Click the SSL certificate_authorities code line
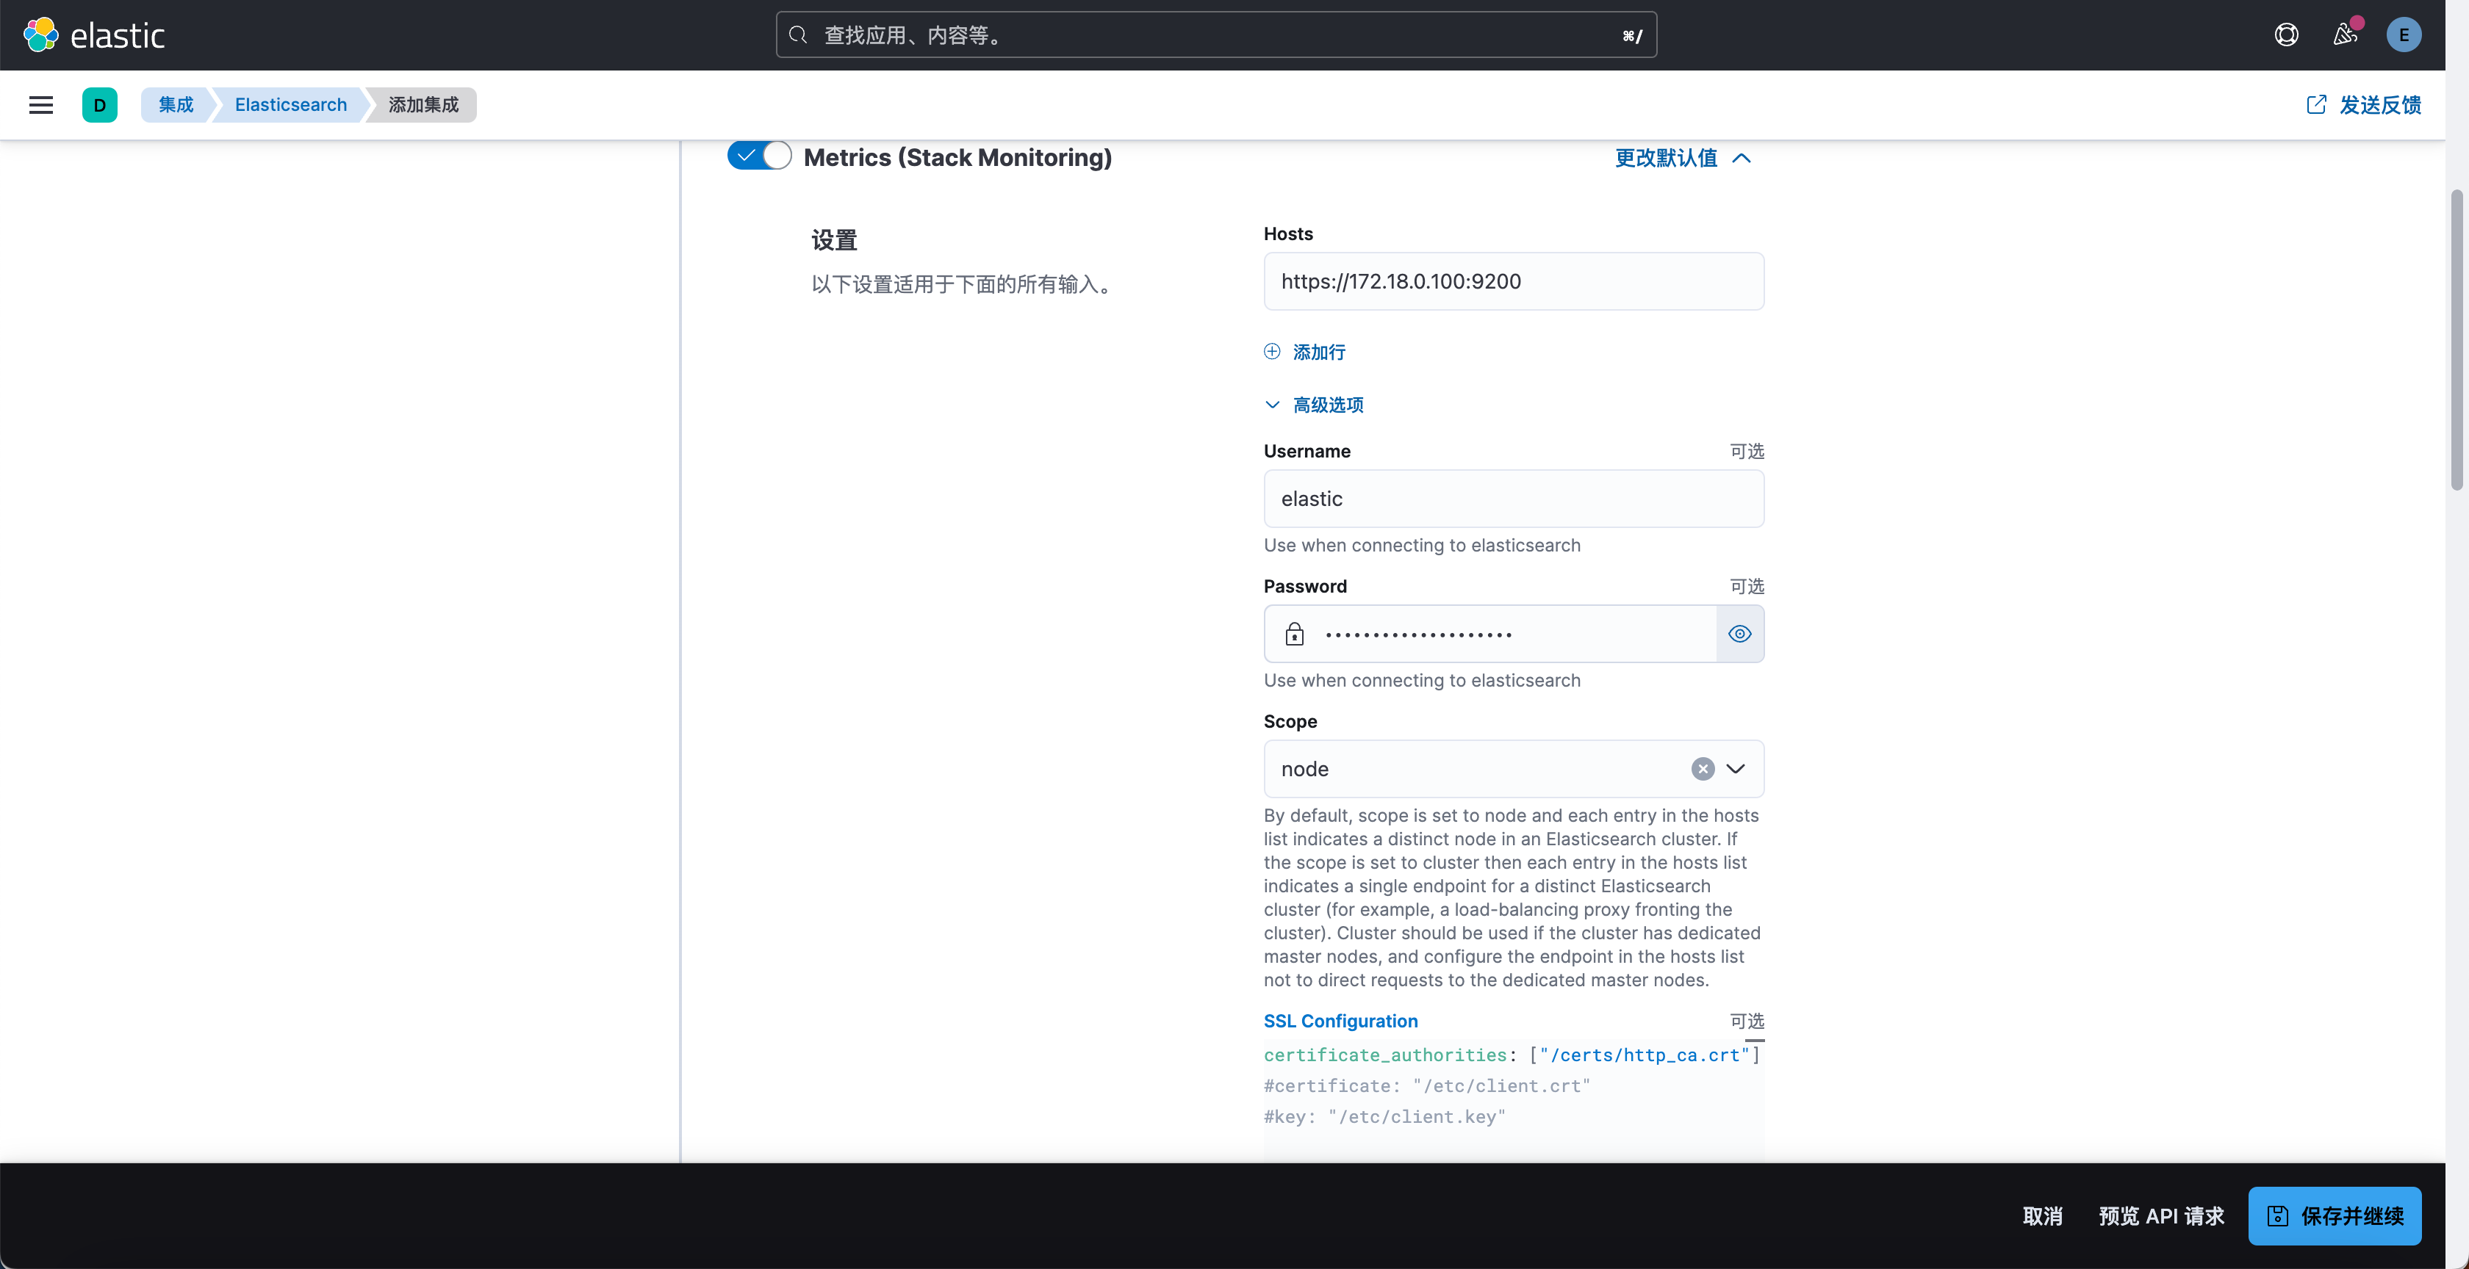 tap(1512, 1055)
